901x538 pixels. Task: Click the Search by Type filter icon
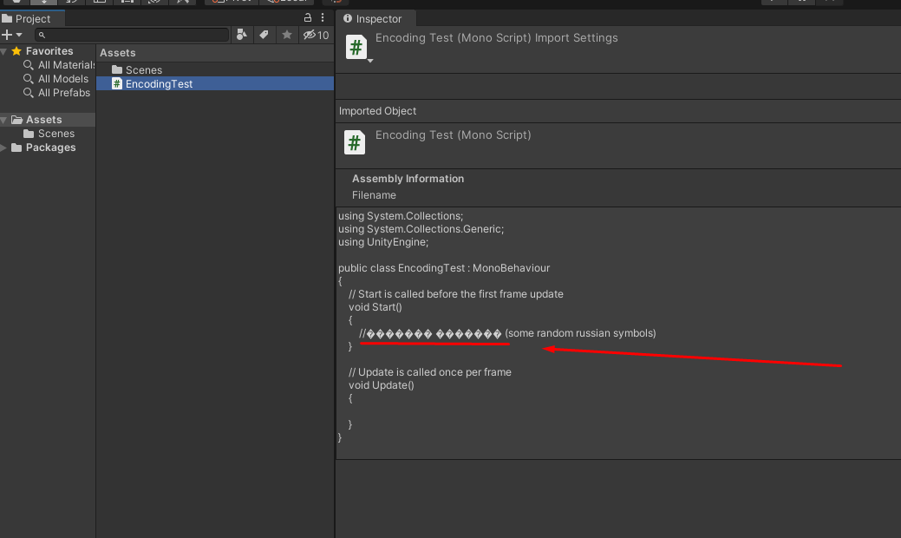pyautogui.click(x=243, y=35)
